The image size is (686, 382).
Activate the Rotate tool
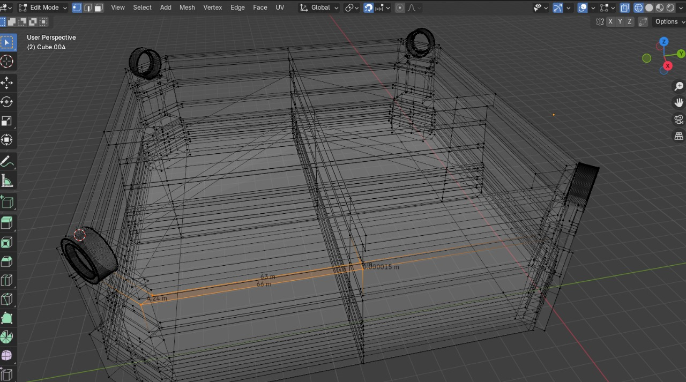click(x=7, y=101)
